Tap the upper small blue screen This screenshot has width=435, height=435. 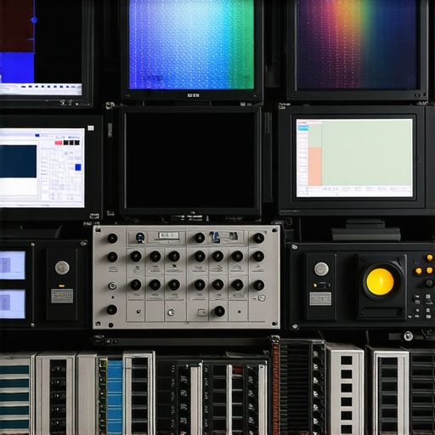12,265
